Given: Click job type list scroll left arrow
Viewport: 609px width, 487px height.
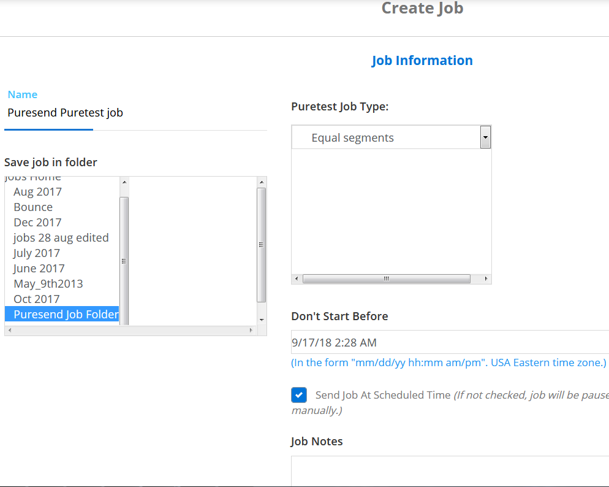Looking at the screenshot, I should coord(297,278).
